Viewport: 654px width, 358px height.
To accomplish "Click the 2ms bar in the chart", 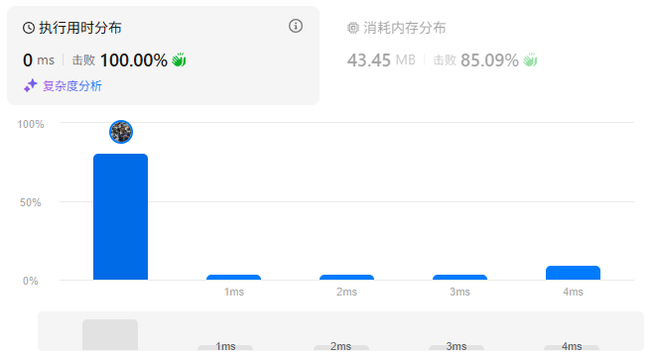I will pos(346,277).
